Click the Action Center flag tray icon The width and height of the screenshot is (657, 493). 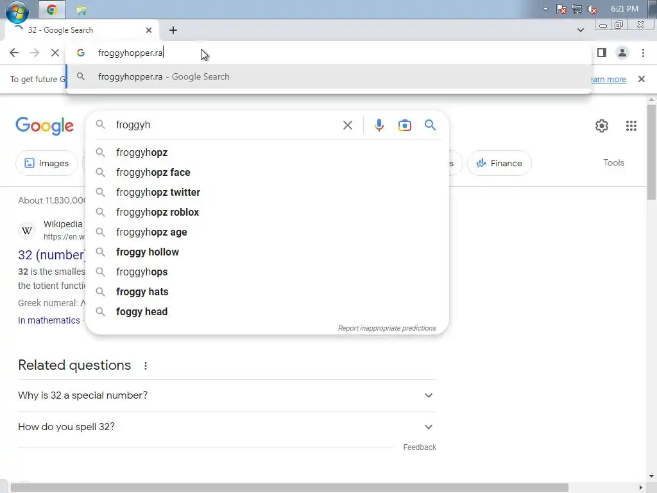coord(561,9)
